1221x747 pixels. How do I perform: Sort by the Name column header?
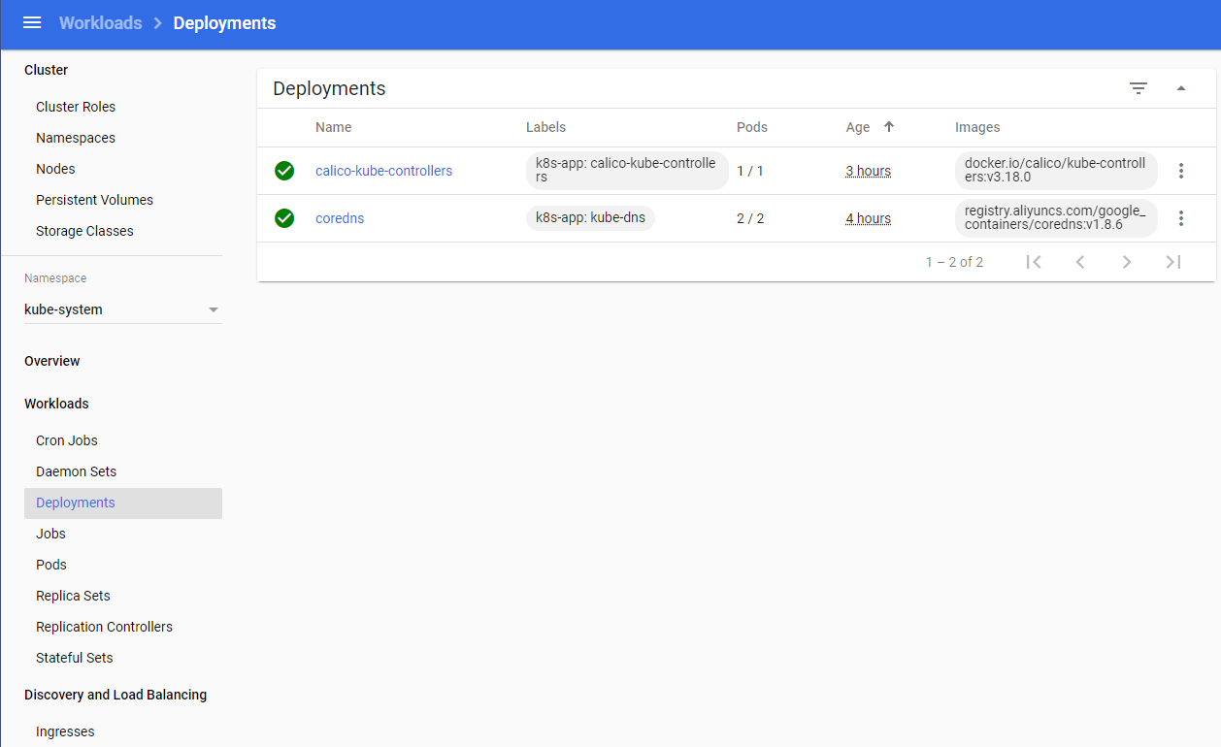[x=333, y=127]
